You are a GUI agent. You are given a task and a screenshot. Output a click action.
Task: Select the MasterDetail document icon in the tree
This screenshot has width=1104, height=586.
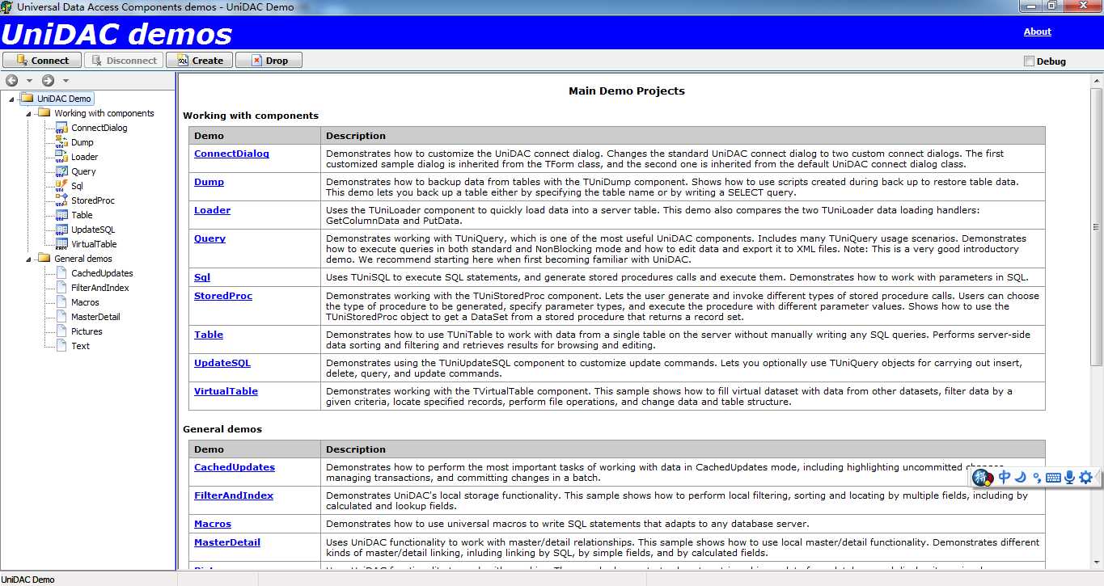point(61,317)
